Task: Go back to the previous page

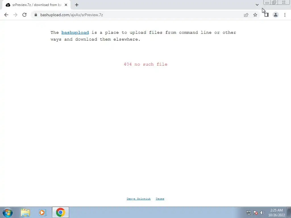Action: tap(6, 15)
